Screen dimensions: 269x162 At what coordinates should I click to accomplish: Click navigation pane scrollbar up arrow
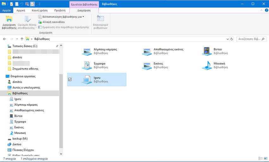click(x=61, y=46)
